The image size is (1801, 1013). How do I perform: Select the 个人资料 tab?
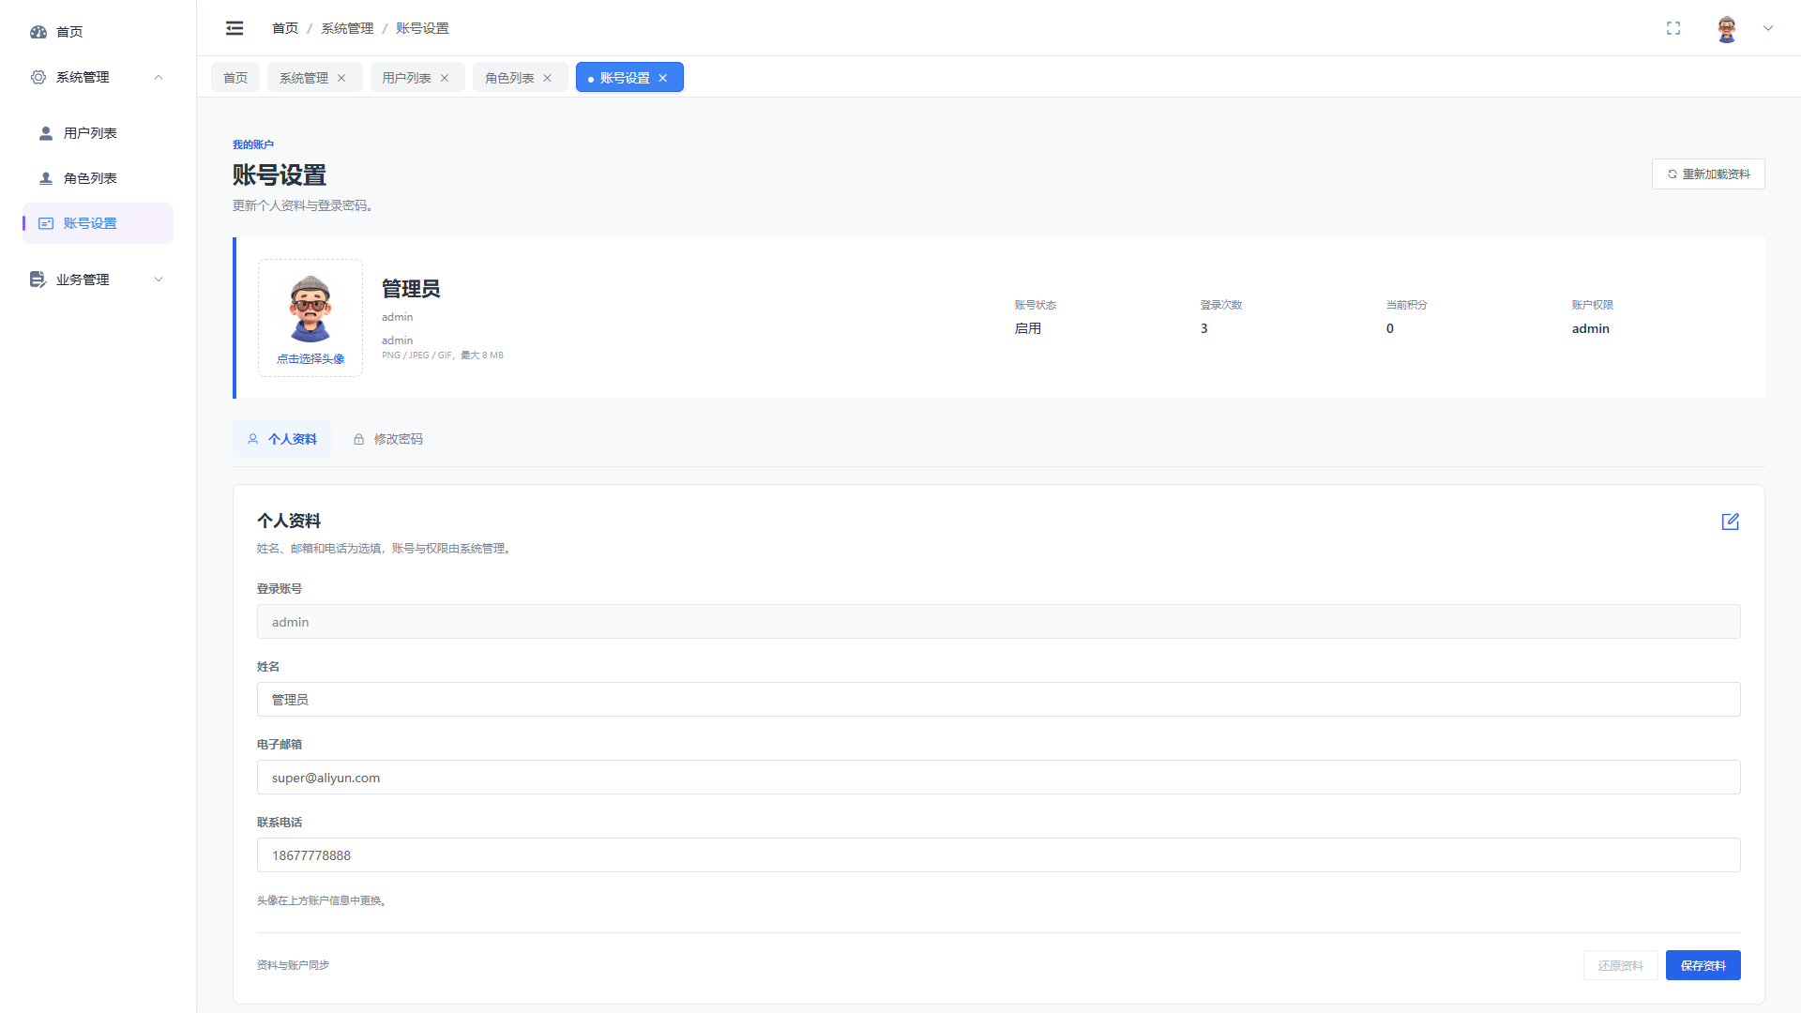pyautogui.click(x=281, y=439)
